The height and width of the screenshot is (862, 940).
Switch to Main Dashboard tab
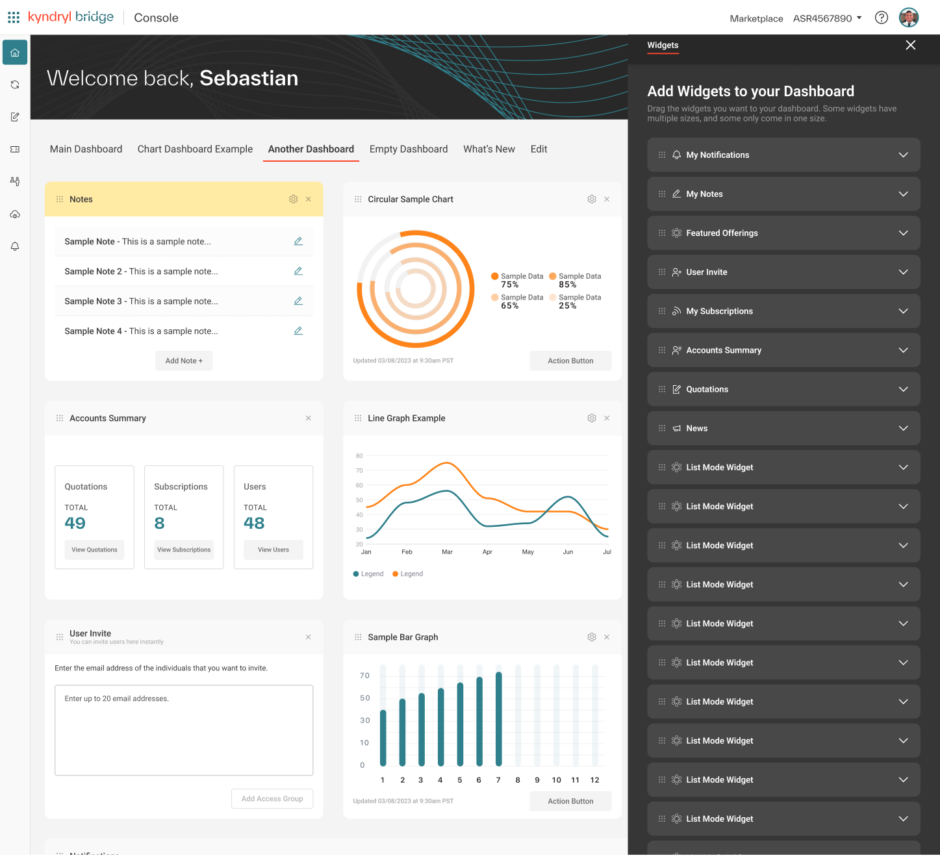click(86, 149)
